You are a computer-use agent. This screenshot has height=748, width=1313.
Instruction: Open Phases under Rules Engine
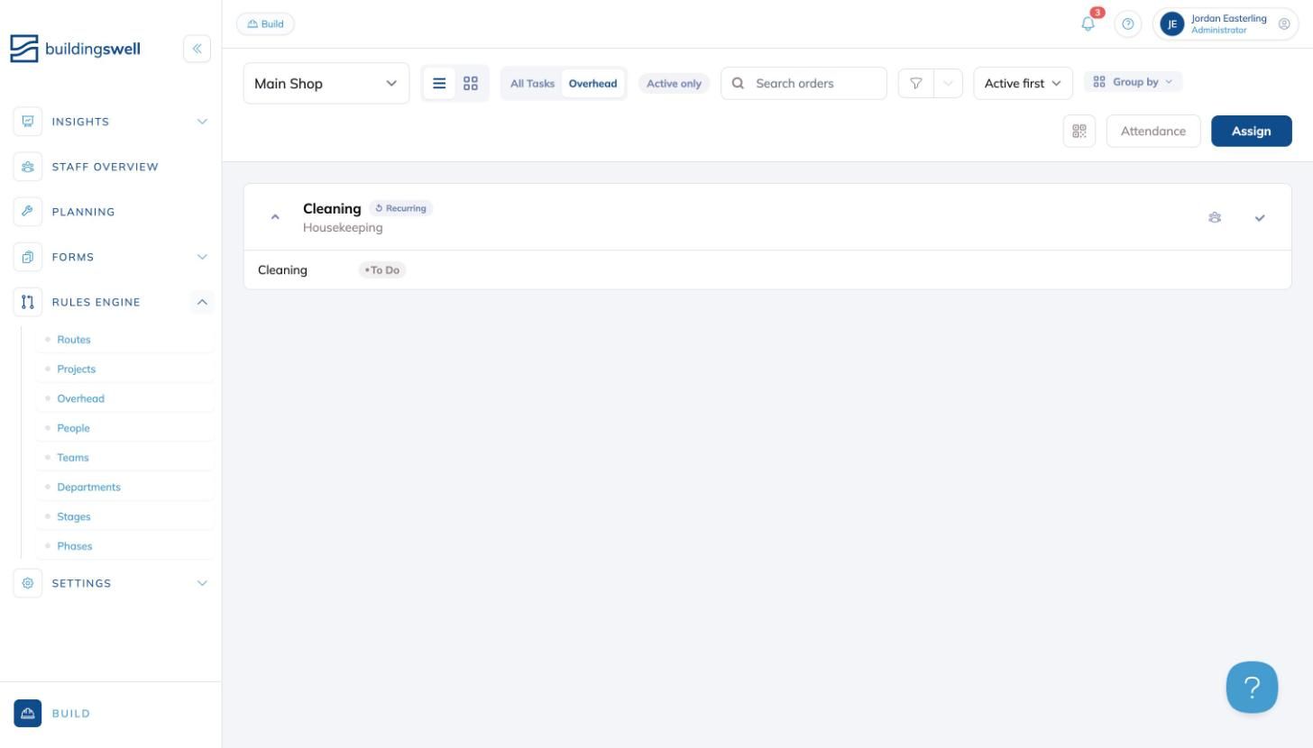click(x=75, y=546)
